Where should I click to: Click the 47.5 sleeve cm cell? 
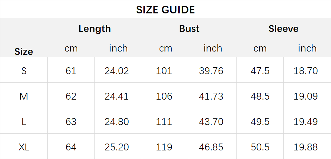tap(260, 71)
